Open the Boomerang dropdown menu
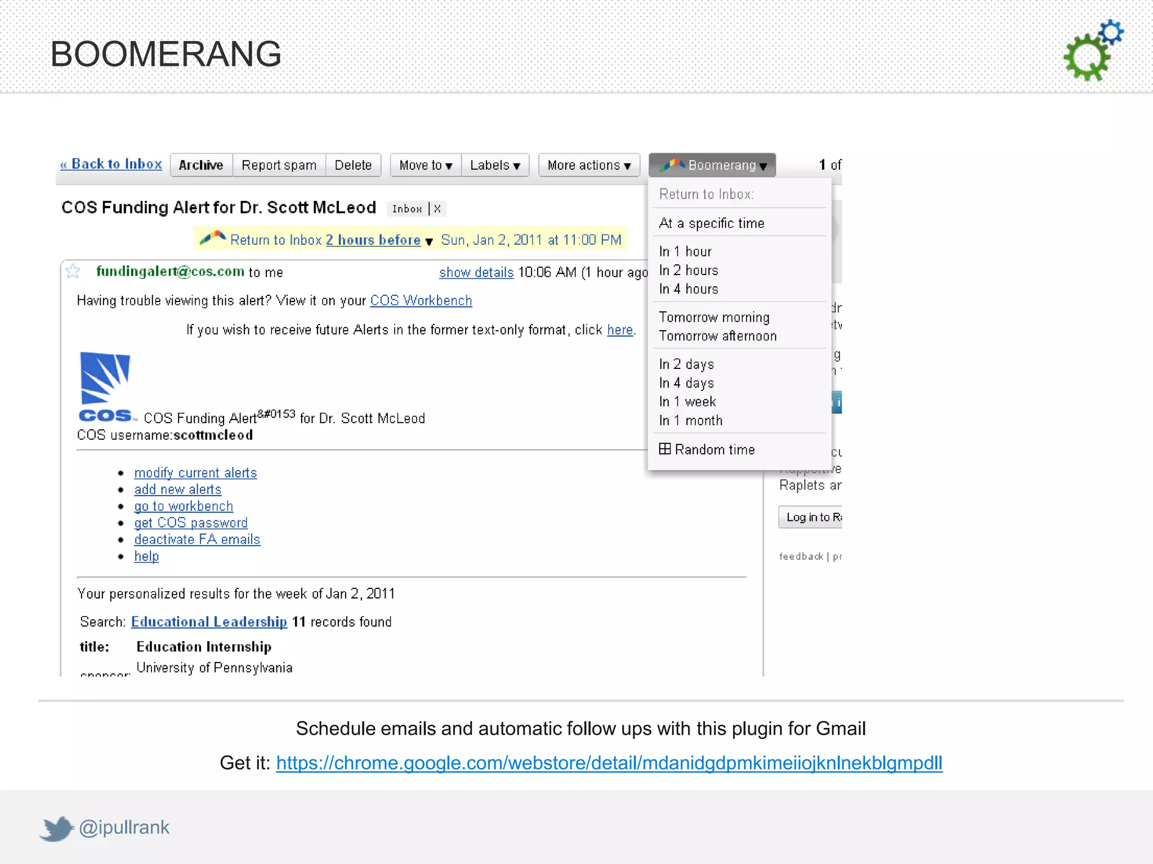This screenshot has height=864, width=1153. (712, 165)
